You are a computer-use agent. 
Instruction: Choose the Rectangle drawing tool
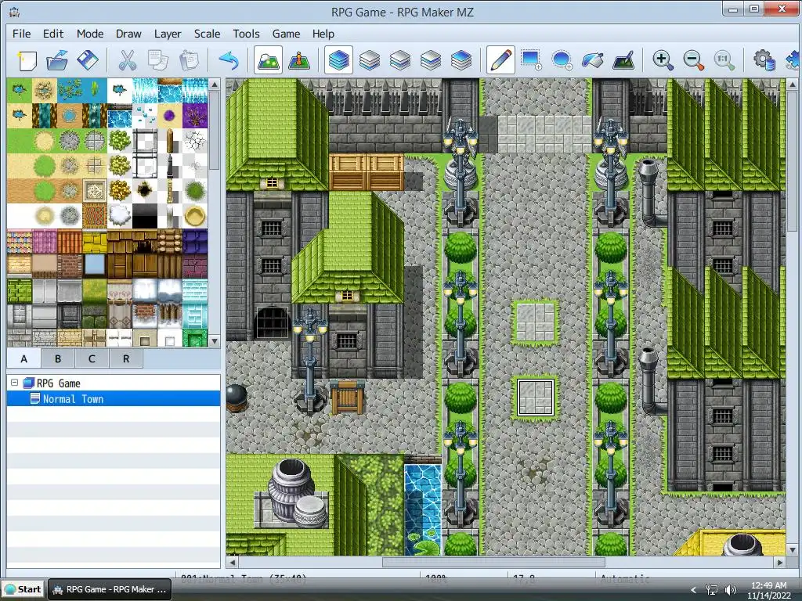click(531, 60)
